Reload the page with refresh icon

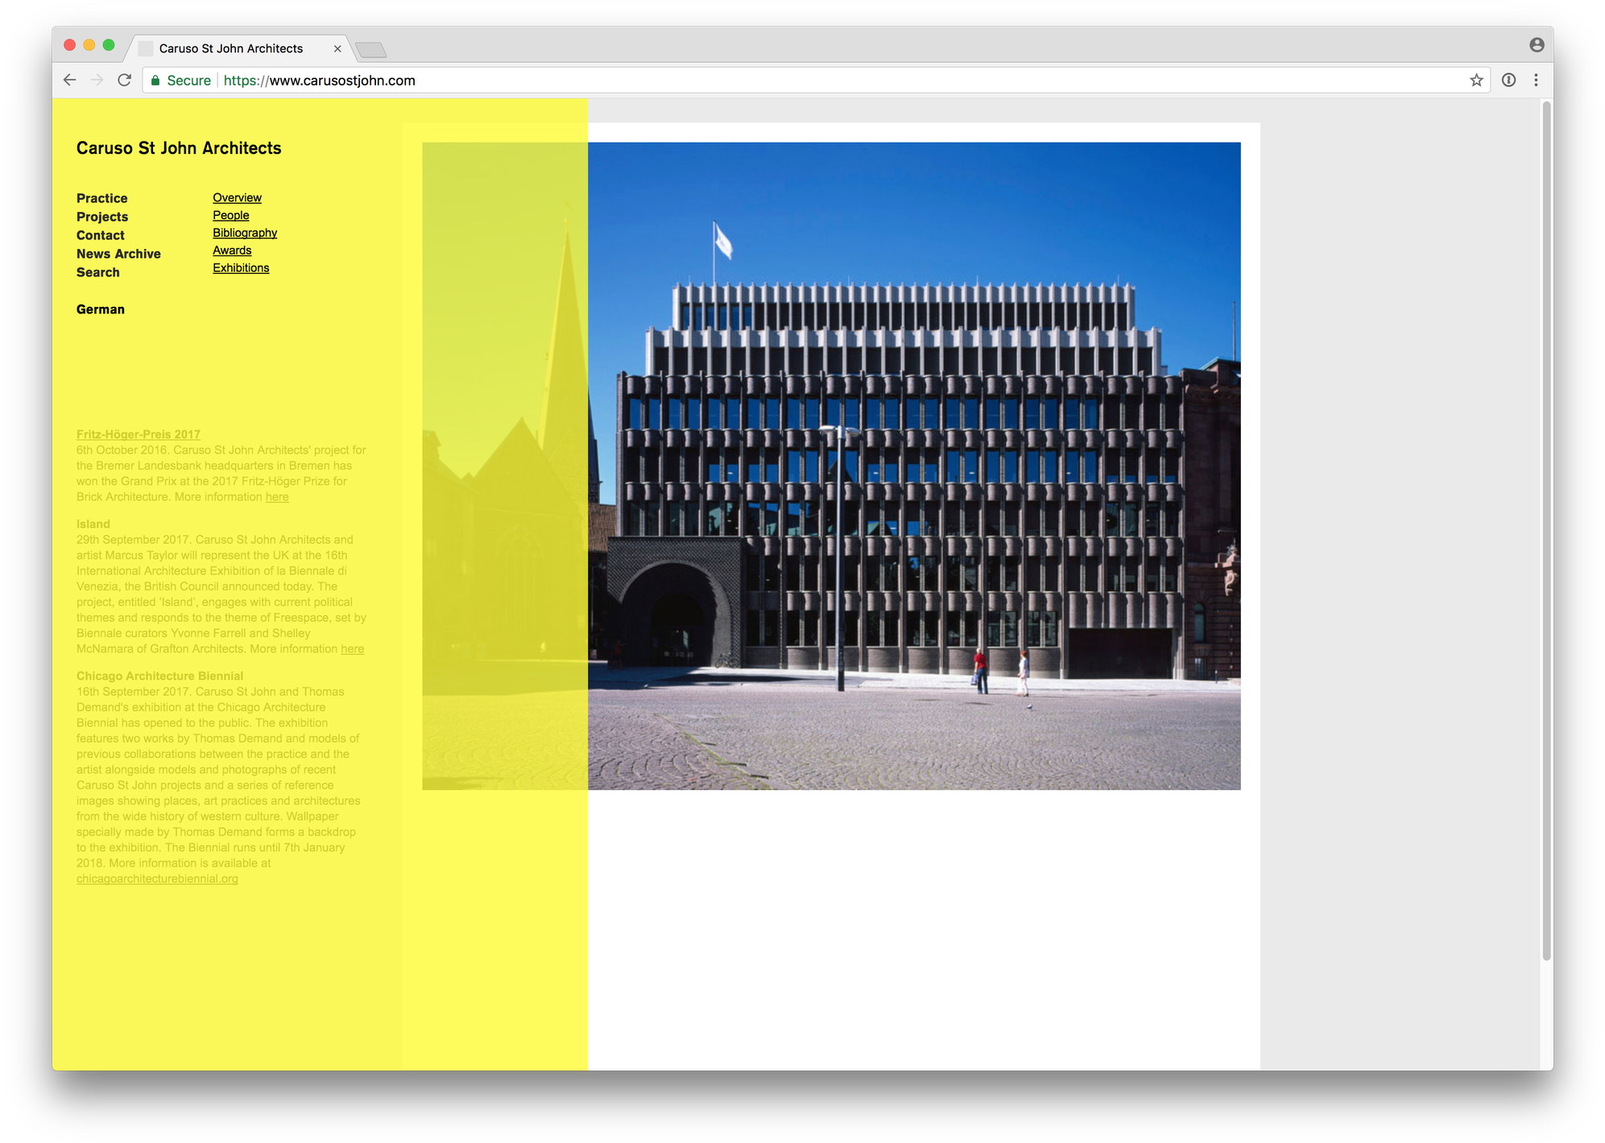(x=124, y=80)
